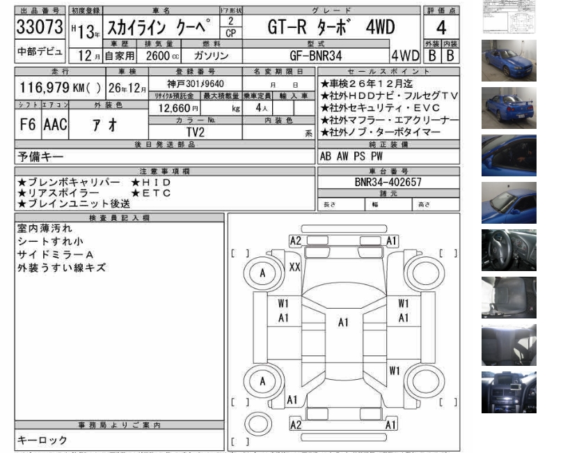Click A2 mark on rear bumper
This screenshot has width=563, height=453.
click(x=296, y=425)
